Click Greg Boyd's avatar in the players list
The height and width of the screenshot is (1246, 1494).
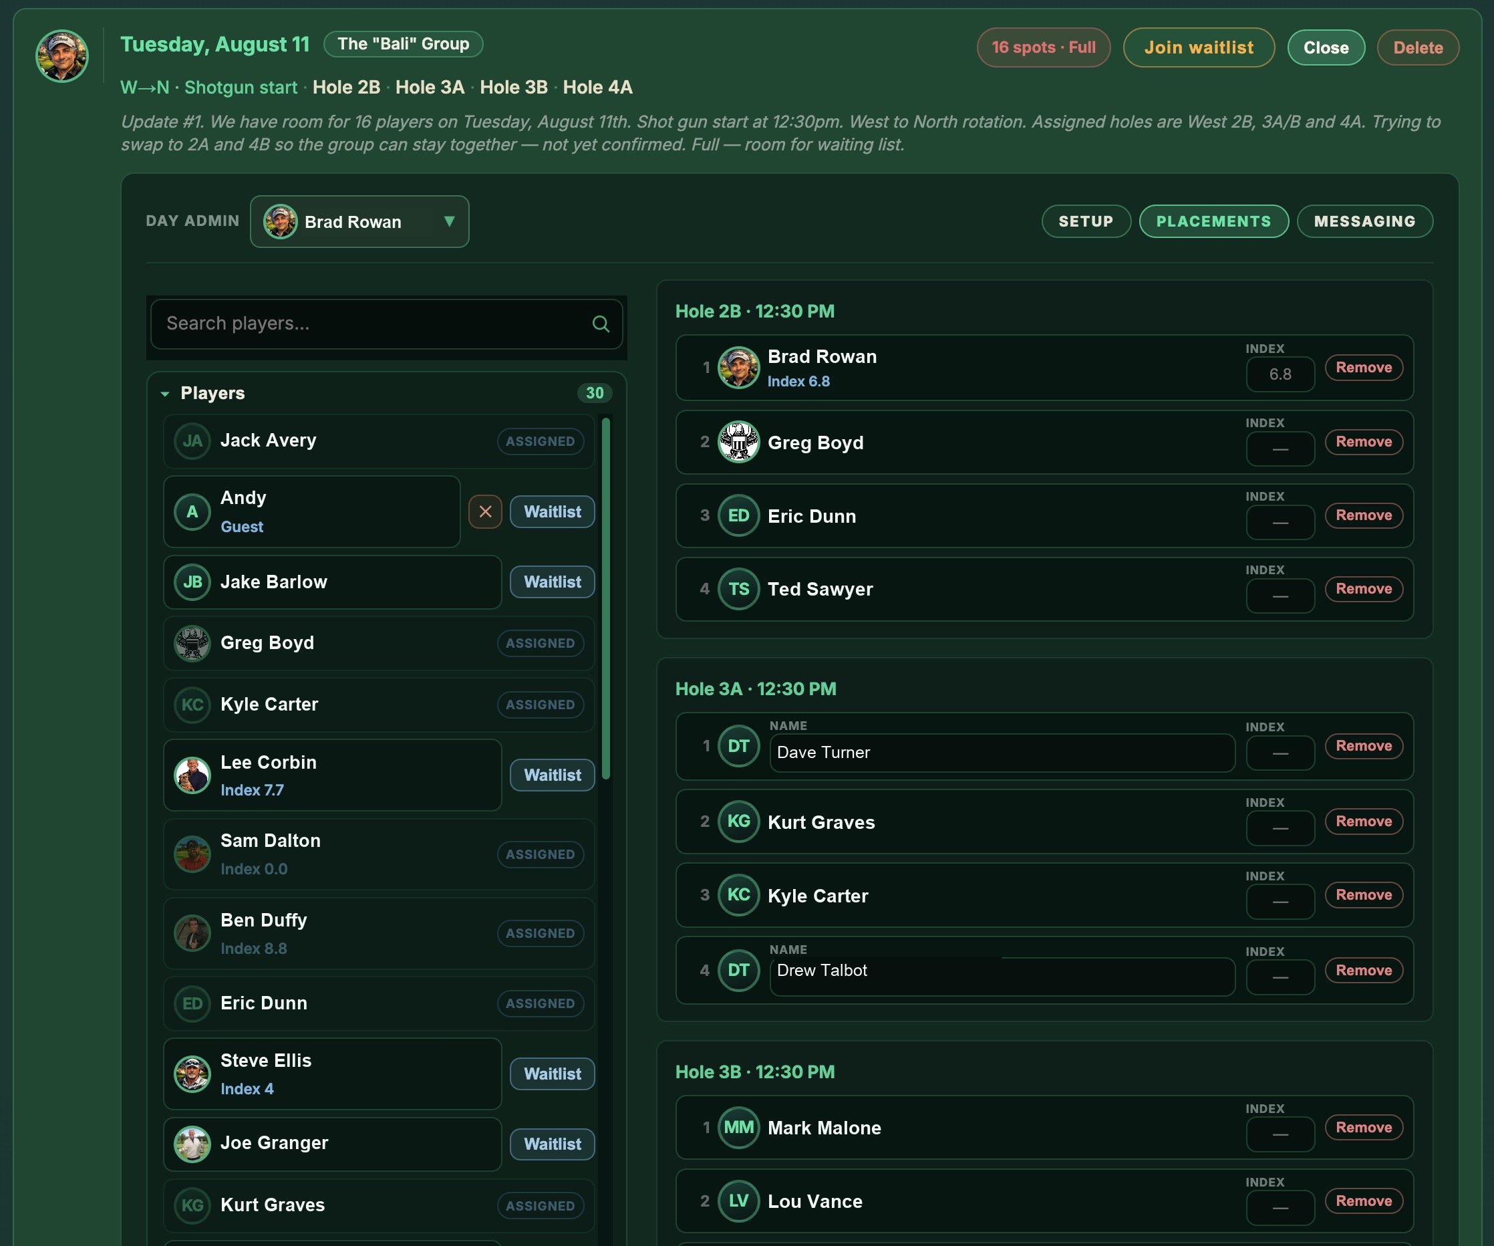pos(192,643)
